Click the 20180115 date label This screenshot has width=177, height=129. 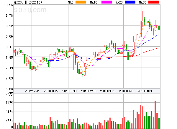tap(51, 91)
